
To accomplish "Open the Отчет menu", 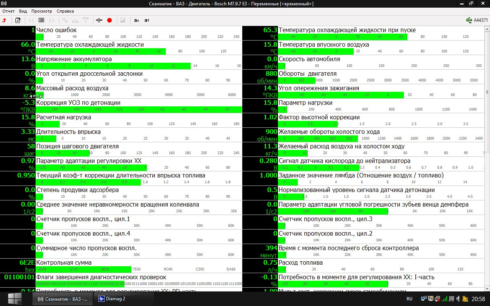I will tap(8, 11).
